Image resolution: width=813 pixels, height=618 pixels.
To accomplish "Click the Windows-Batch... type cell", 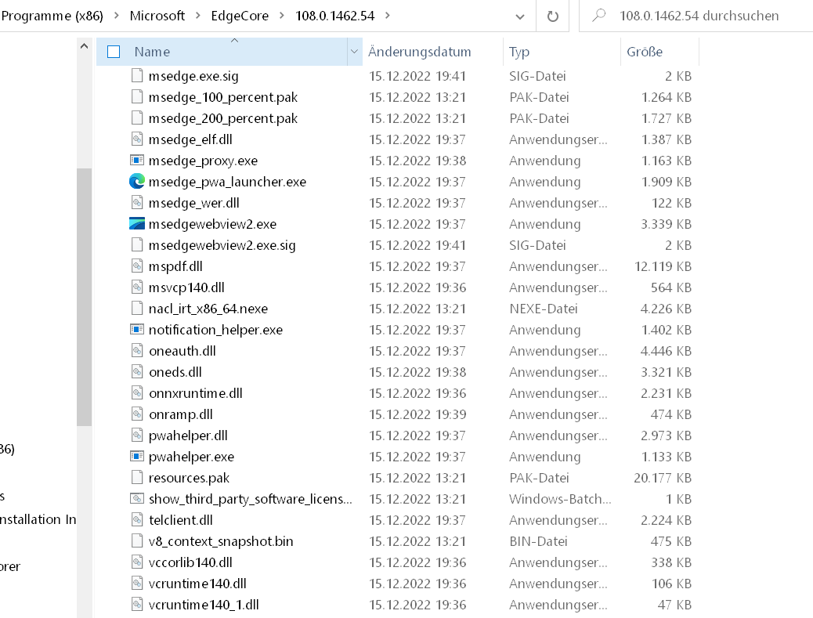I will click(x=560, y=499).
